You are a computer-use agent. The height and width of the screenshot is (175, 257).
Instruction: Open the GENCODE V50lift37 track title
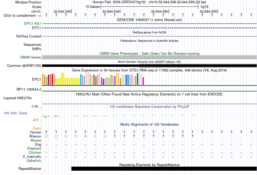pyautogui.click(x=149, y=20)
